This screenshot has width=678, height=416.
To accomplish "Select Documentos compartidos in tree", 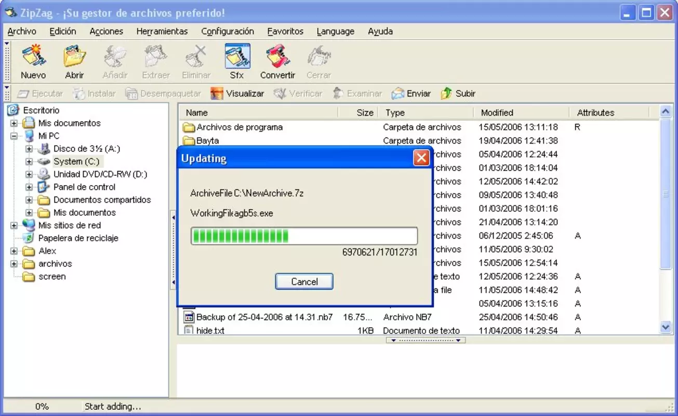I will (102, 200).
